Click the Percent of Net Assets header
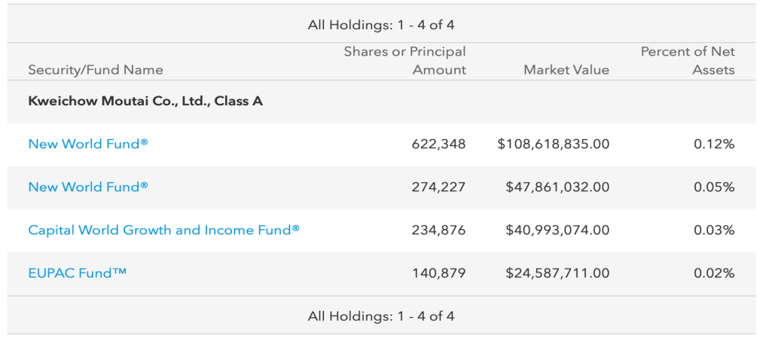The height and width of the screenshot is (338, 763). (688, 60)
